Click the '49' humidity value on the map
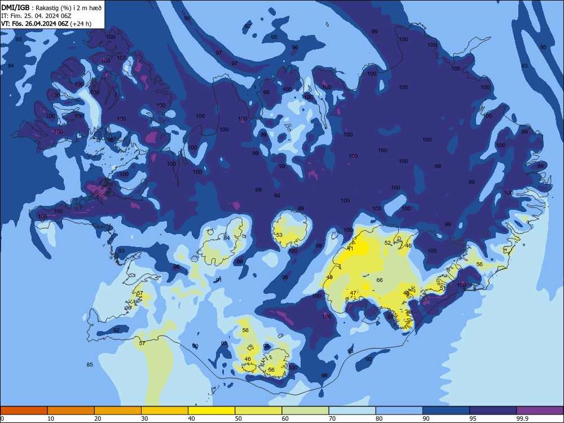 tap(329, 277)
